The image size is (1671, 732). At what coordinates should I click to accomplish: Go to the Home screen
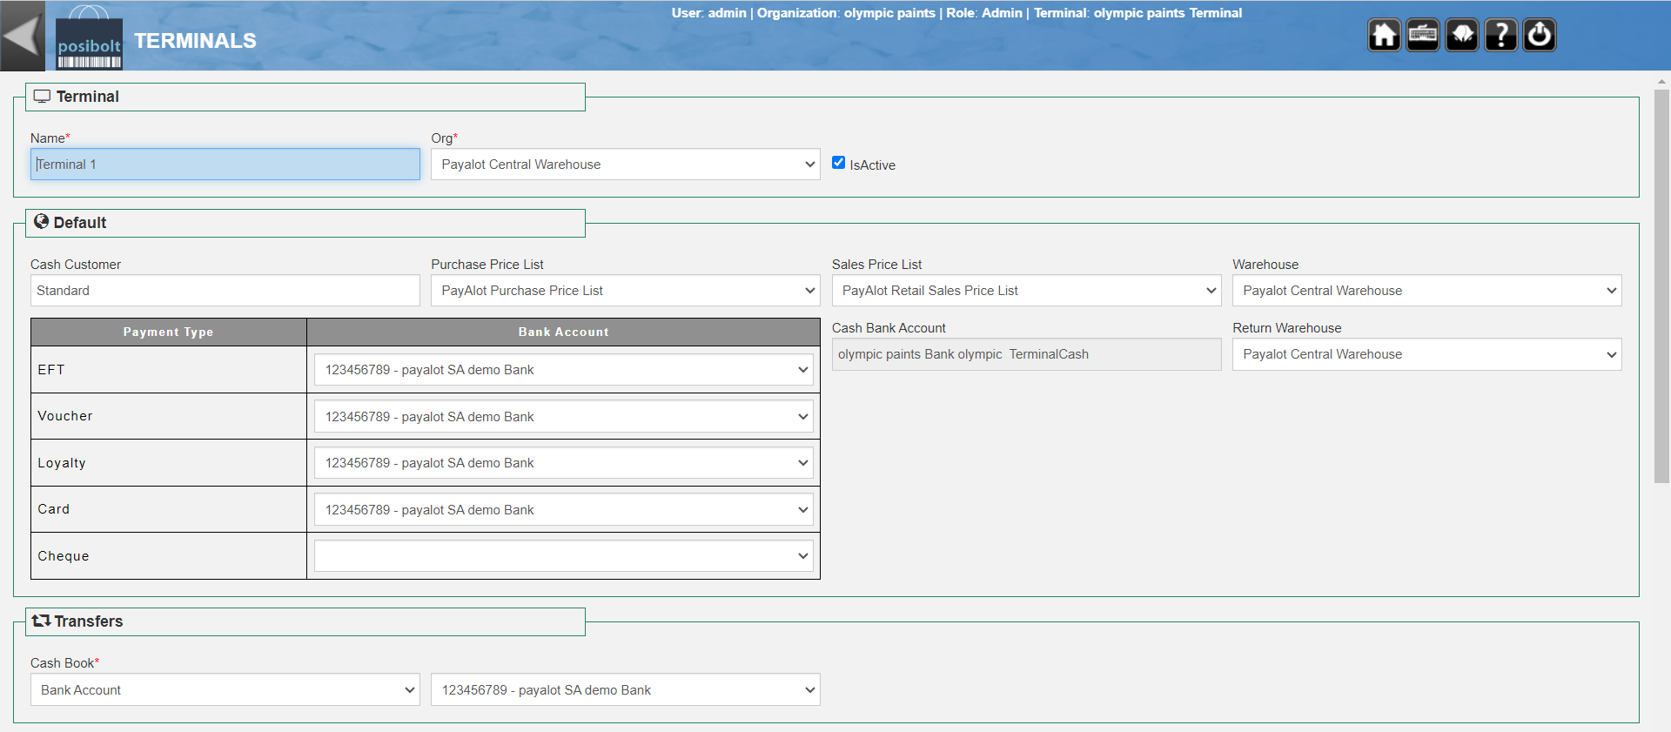(x=1384, y=36)
